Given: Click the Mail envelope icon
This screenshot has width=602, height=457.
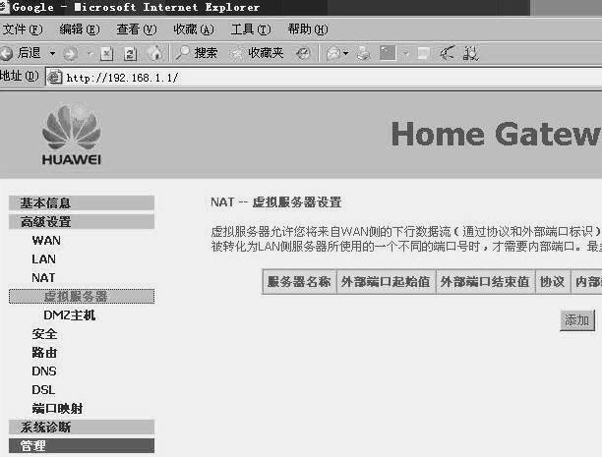Looking at the screenshot, I should coord(332,54).
